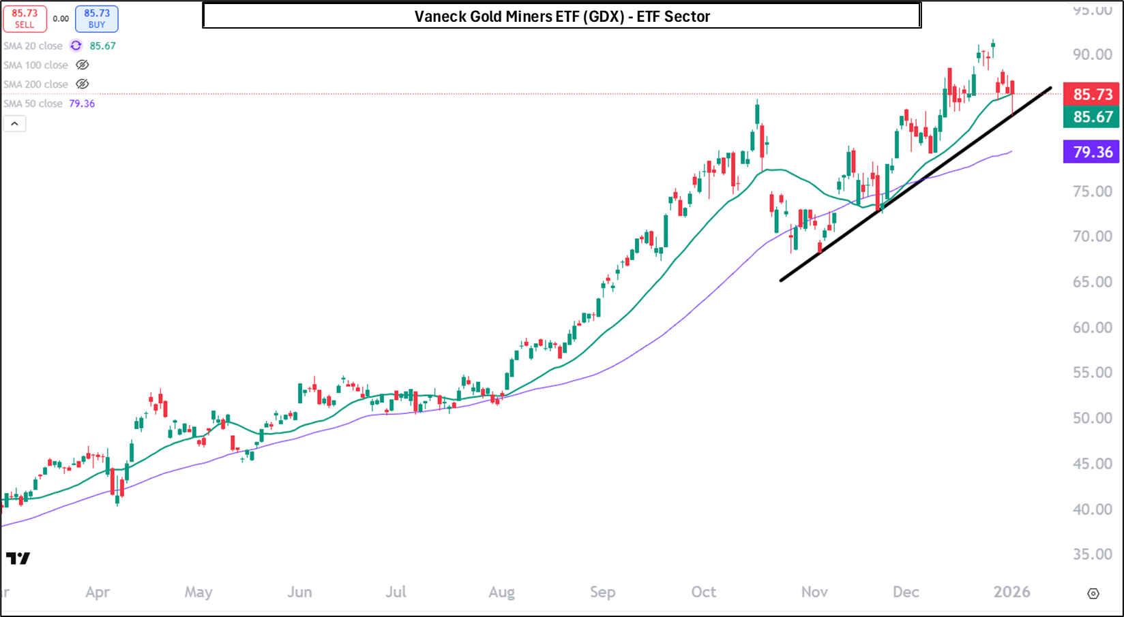Viewport: 1124px width, 617px height.
Task: Show the hidden SMA 100 indicator
Action: click(83, 65)
